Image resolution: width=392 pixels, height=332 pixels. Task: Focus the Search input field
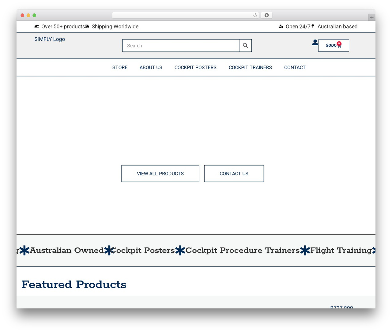pyautogui.click(x=181, y=46)
